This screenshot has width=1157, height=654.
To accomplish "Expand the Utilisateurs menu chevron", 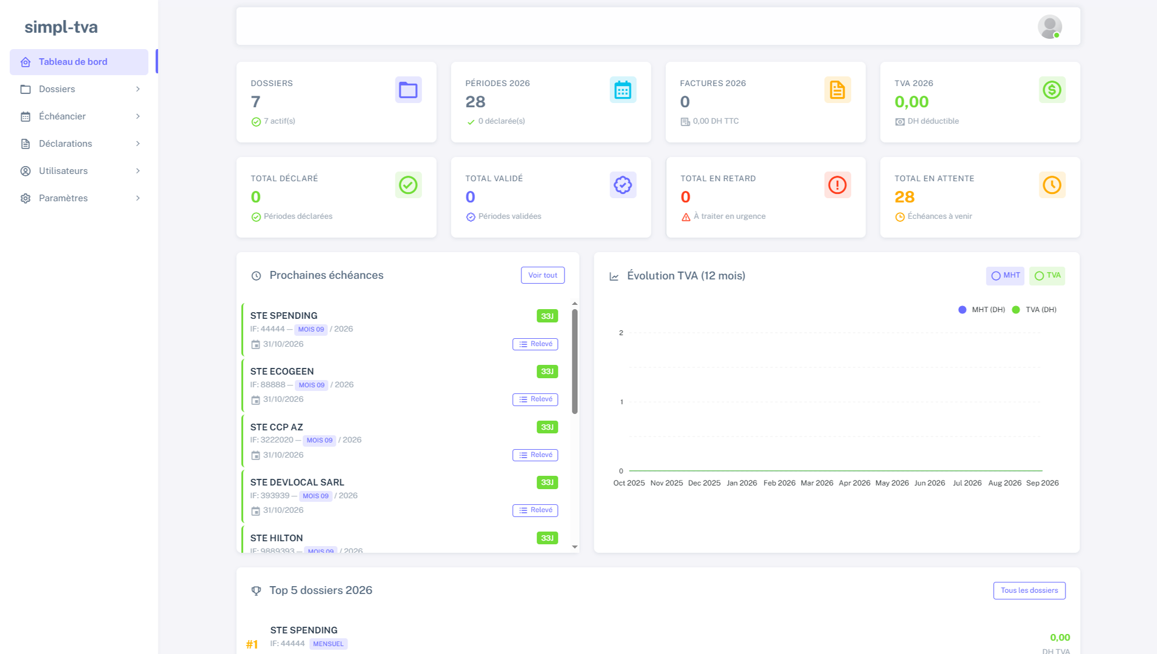I will (x=138, y=171).
